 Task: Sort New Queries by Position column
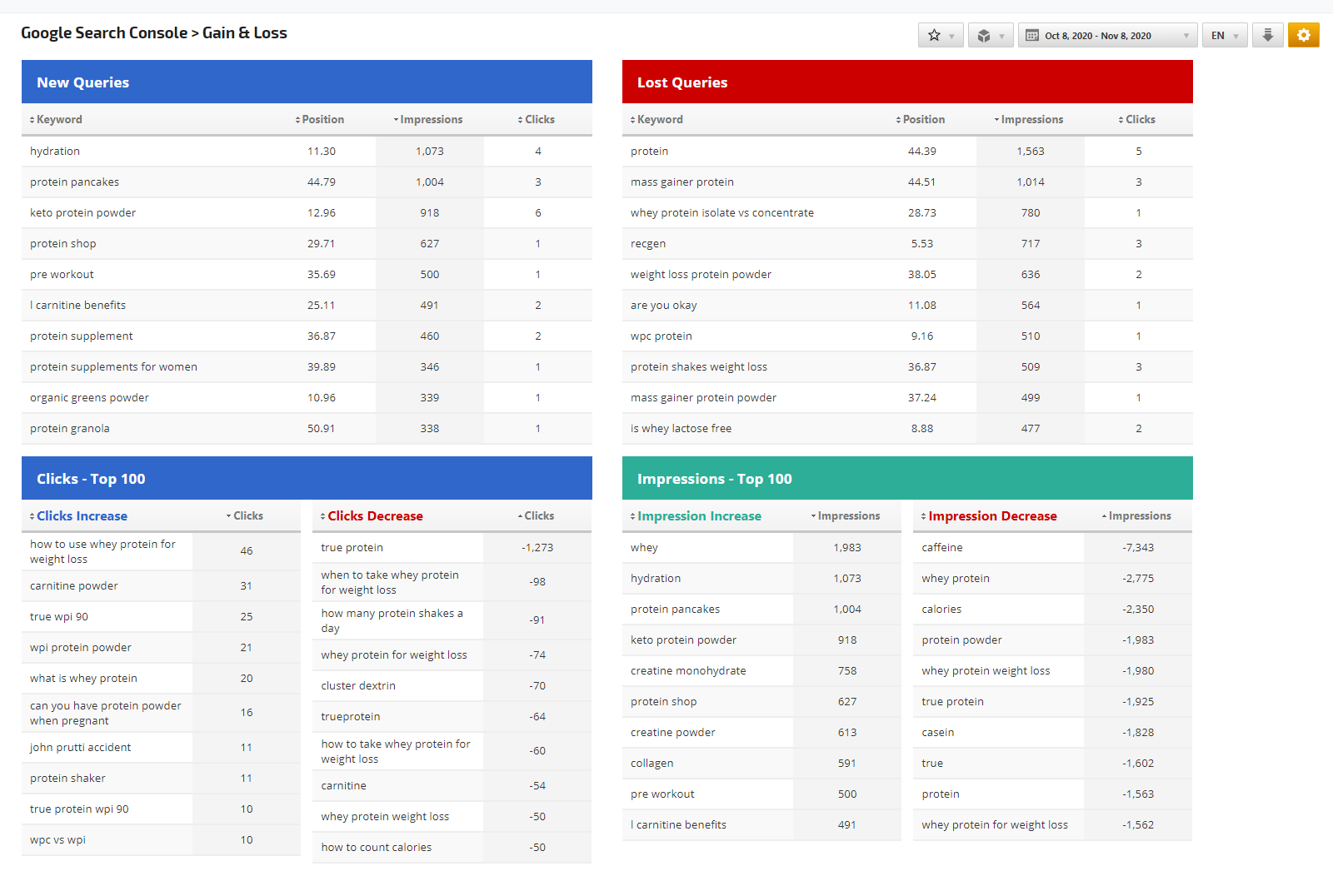322,120
